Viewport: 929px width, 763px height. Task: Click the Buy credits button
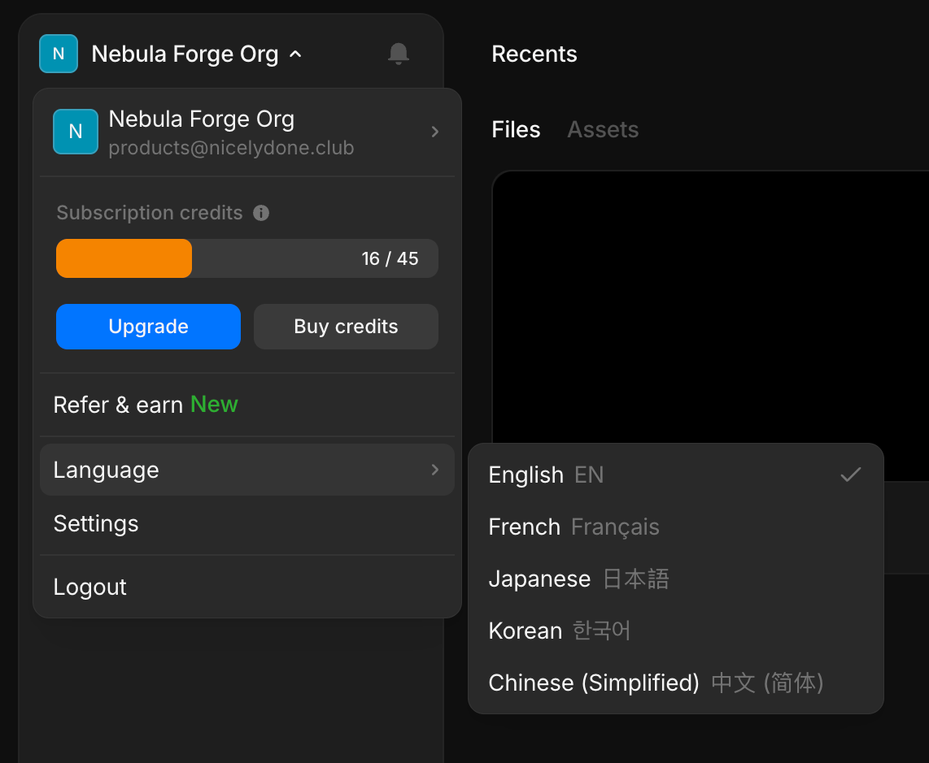point(346,327)
